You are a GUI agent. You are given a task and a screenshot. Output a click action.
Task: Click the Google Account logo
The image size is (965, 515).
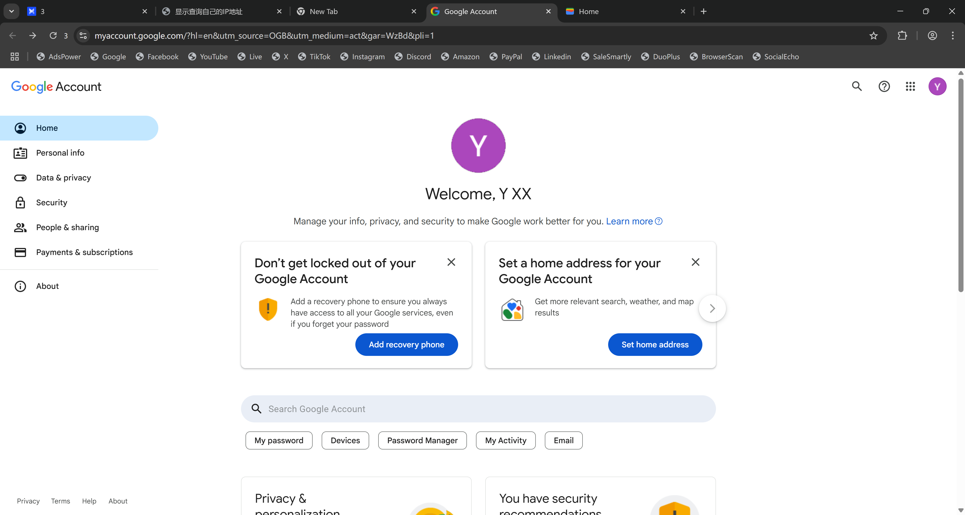(x=56, y=87)
